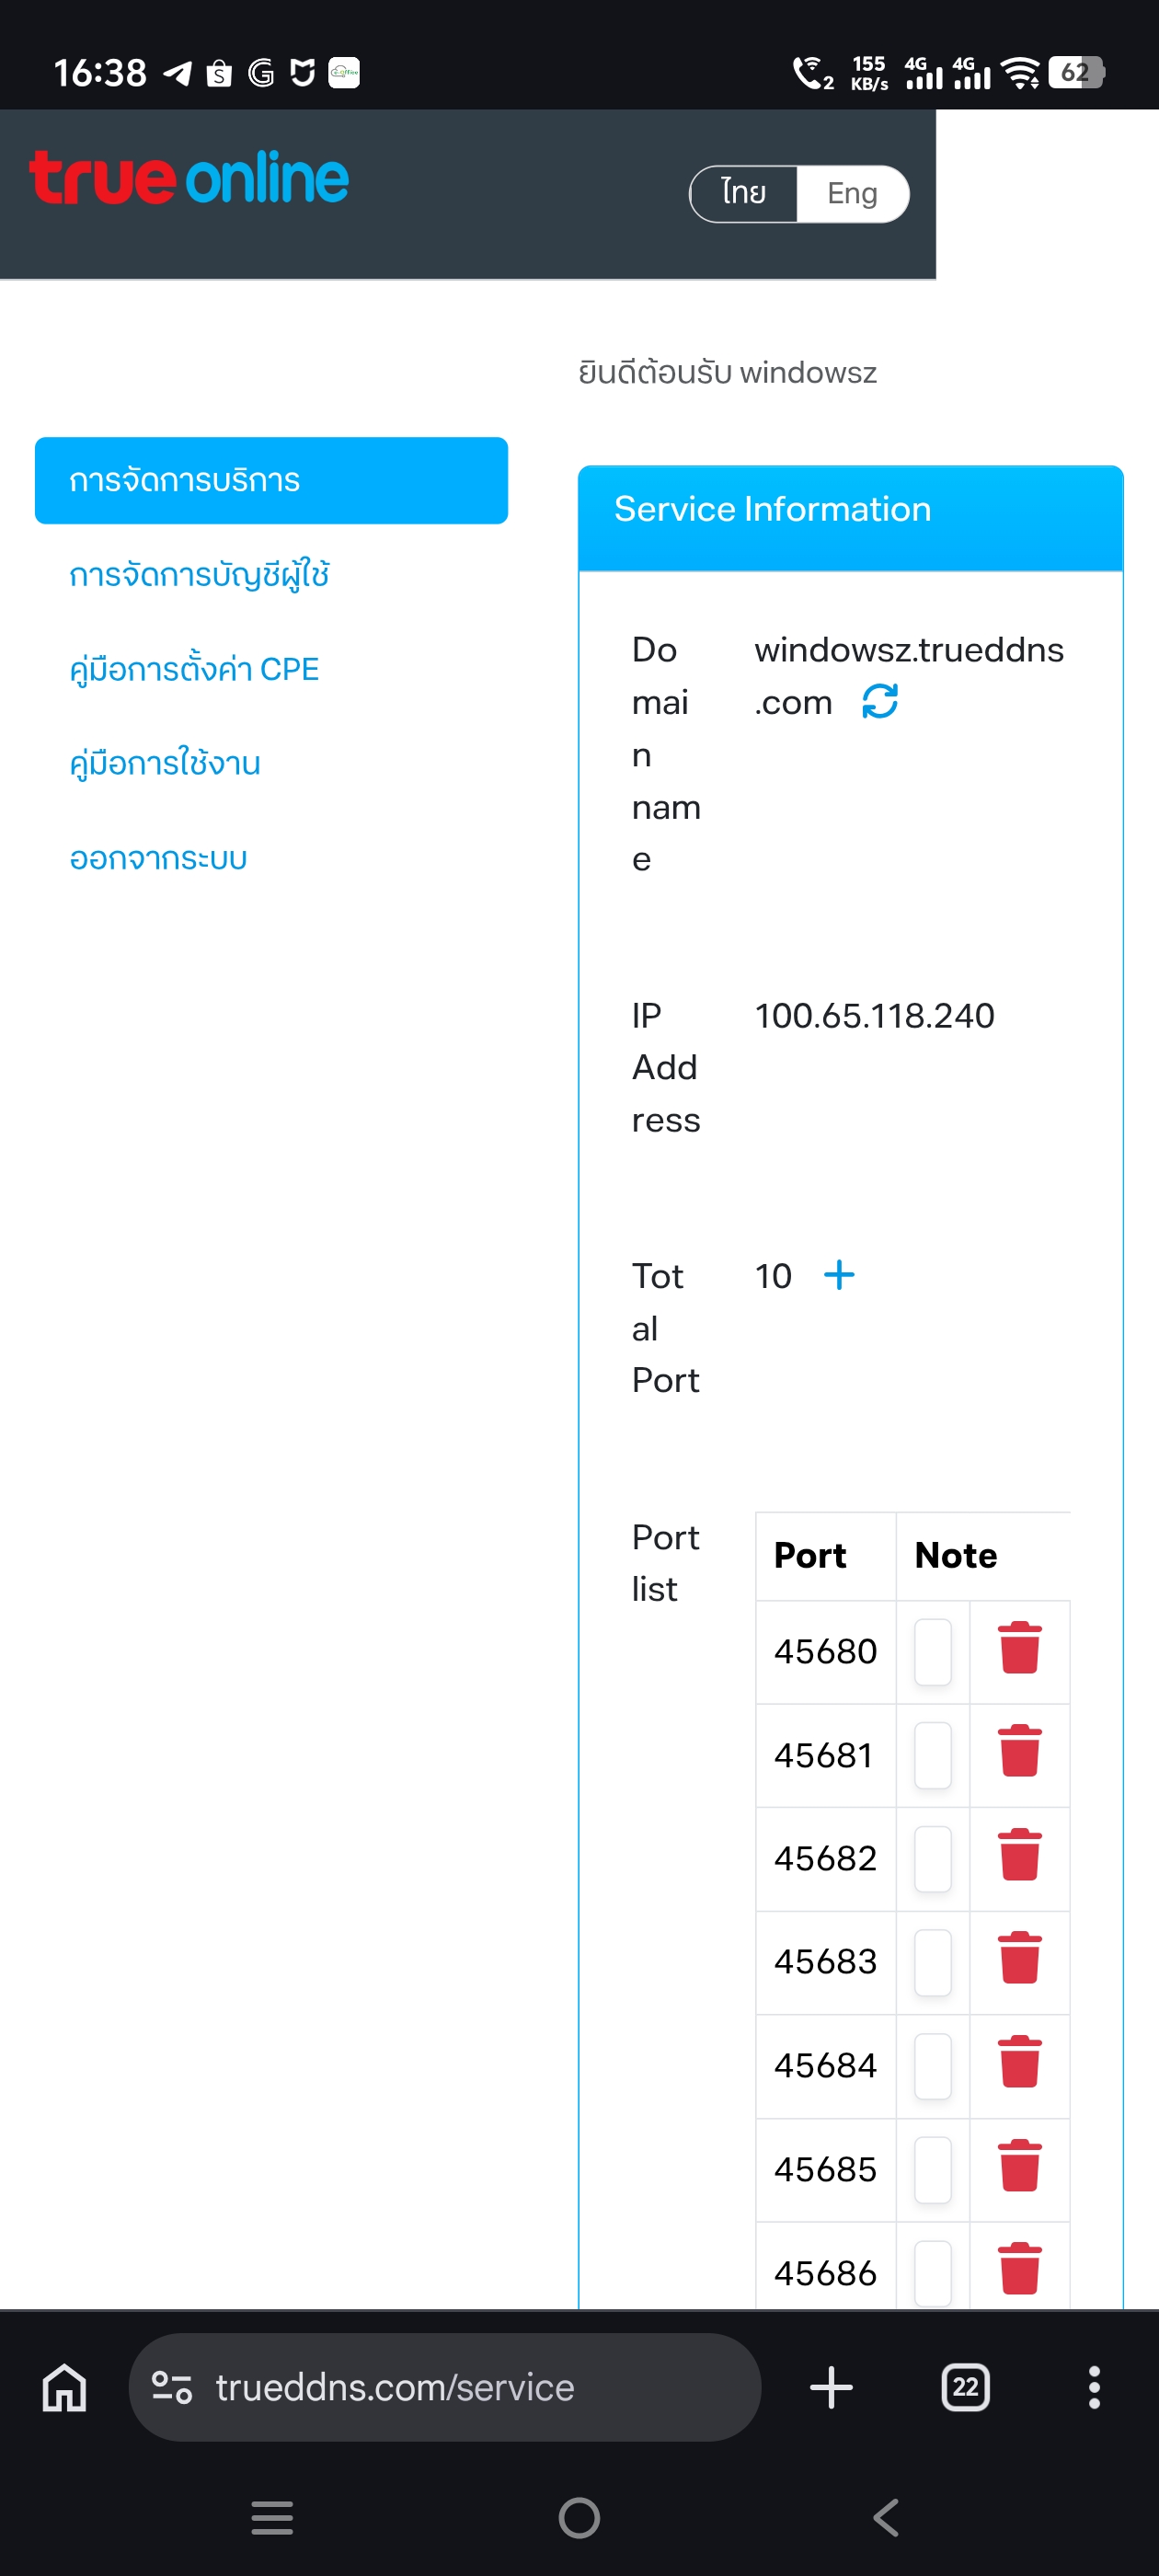This screenshot has width=1159, height=2576.
Task: Switch language to Eng
Action: (852, 193)
